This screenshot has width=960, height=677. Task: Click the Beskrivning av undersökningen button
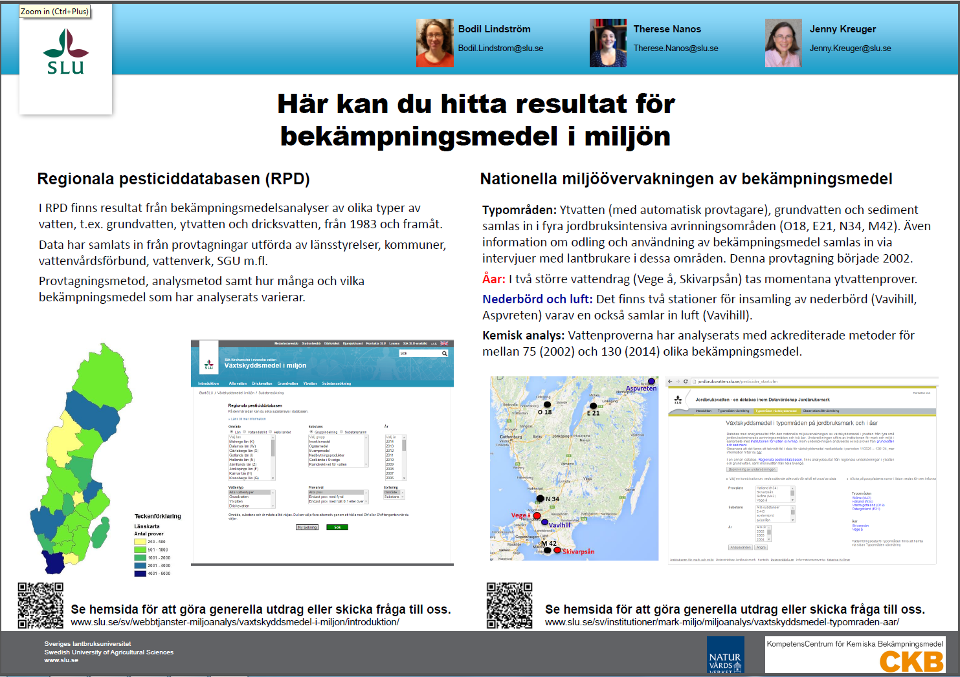pyautogui.click(x=752, y=469)
